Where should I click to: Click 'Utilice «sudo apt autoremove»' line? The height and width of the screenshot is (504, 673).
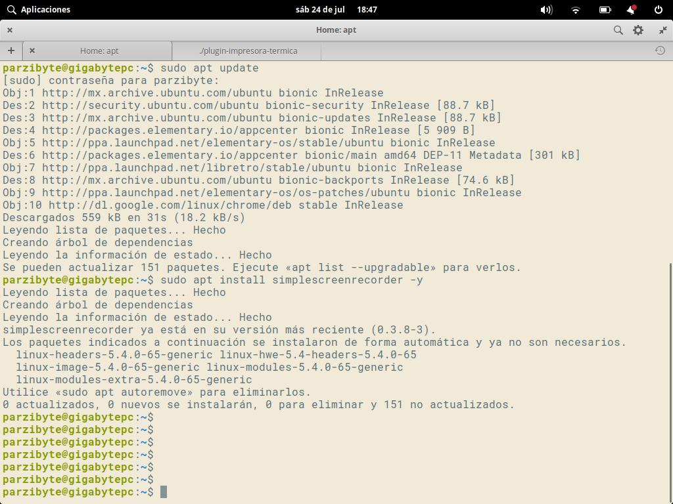156,392
